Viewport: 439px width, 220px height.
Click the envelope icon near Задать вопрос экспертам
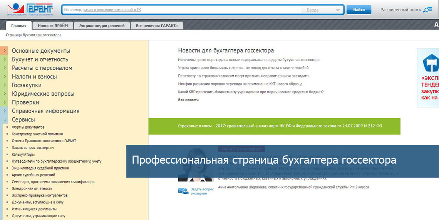(x=183, y=191)
